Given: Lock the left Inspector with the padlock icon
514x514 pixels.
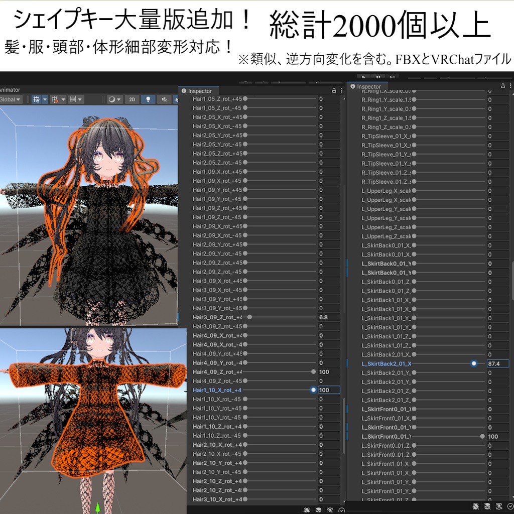Looking at the screenshot, I should (333, 90).
